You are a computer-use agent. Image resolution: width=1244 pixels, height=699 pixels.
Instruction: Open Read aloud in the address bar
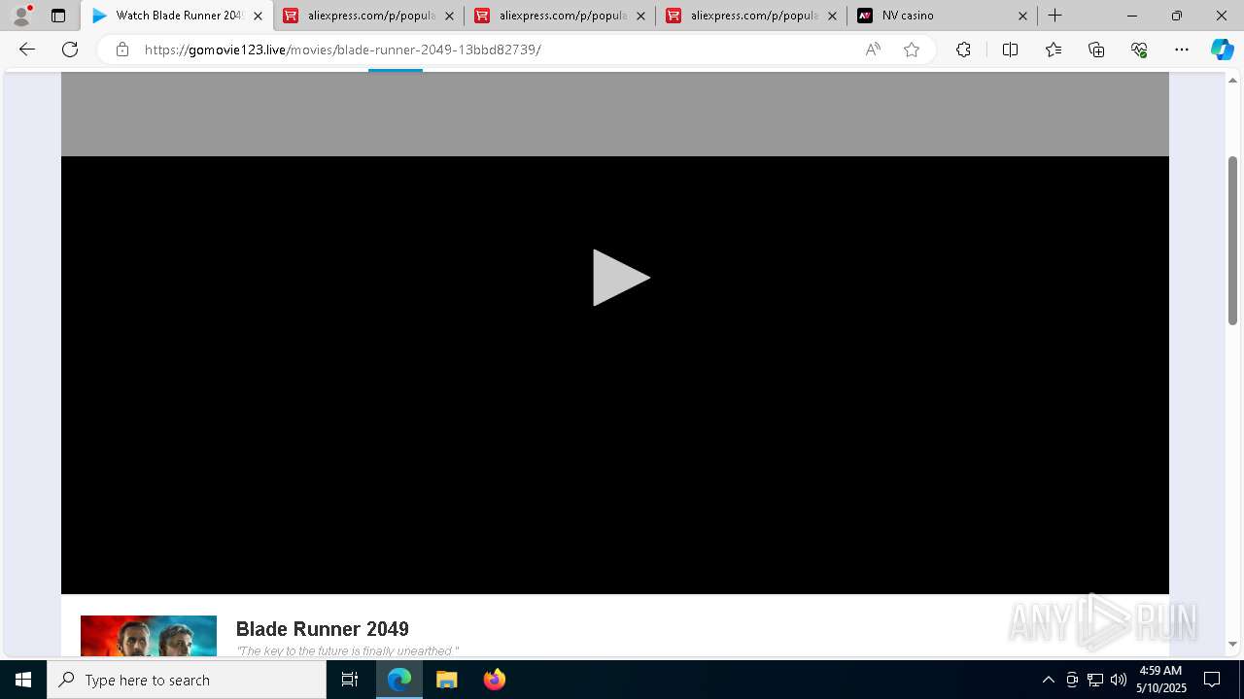click(x=873, y=50)
